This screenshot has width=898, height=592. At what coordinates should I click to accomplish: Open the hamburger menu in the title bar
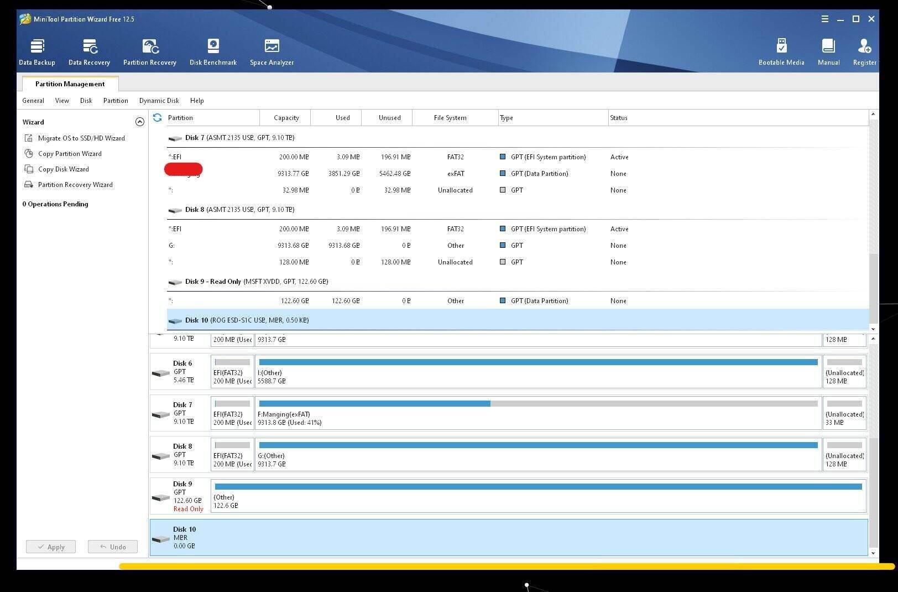point(824,19)
